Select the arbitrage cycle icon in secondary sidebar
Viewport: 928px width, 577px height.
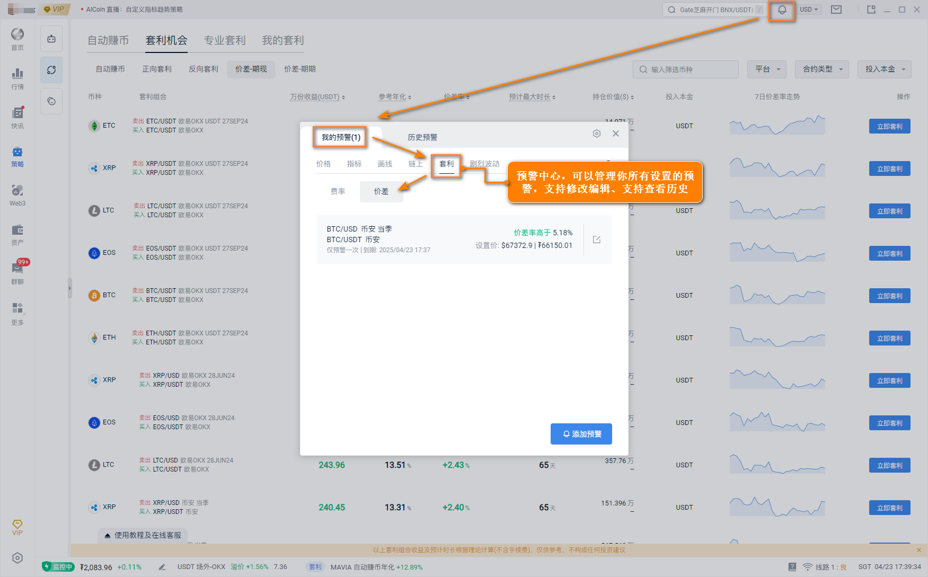(51, 70)
